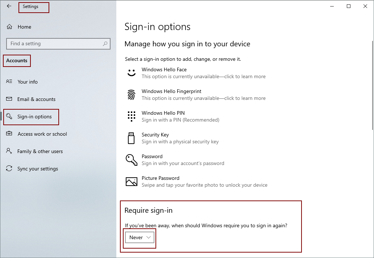Viewport: 374px width, 258px height.
Task: Open the Require sign-in Never dropdown
Action: coord(140,237)
